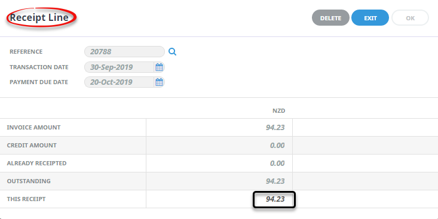Click the NZD currency column header
Screen dimensions: 438x219
[279, 111]
